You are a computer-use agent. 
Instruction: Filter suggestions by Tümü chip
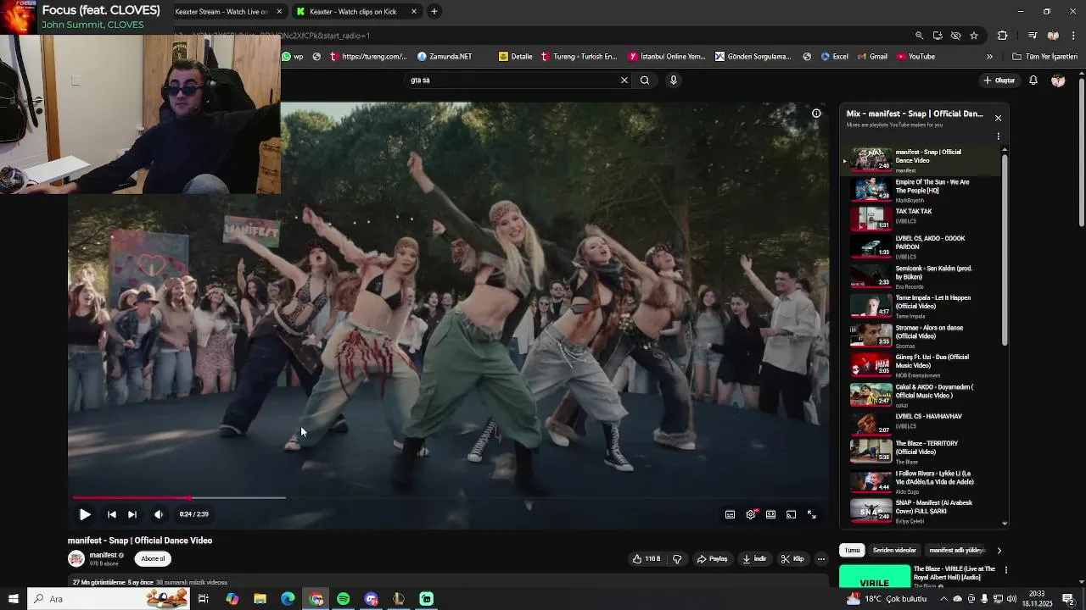pyautogui.click(x=852, y=551)
